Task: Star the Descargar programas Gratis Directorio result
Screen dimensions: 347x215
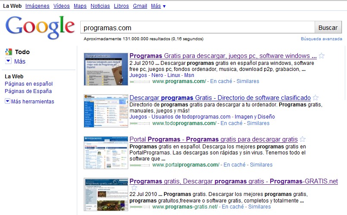Action: [x=315, y=98]
